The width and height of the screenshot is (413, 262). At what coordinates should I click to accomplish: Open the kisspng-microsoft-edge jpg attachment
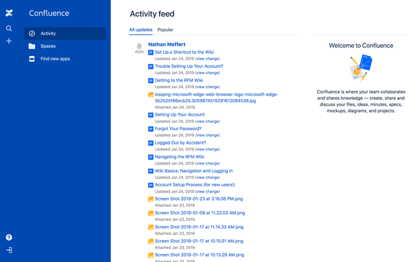click(217, 98)
